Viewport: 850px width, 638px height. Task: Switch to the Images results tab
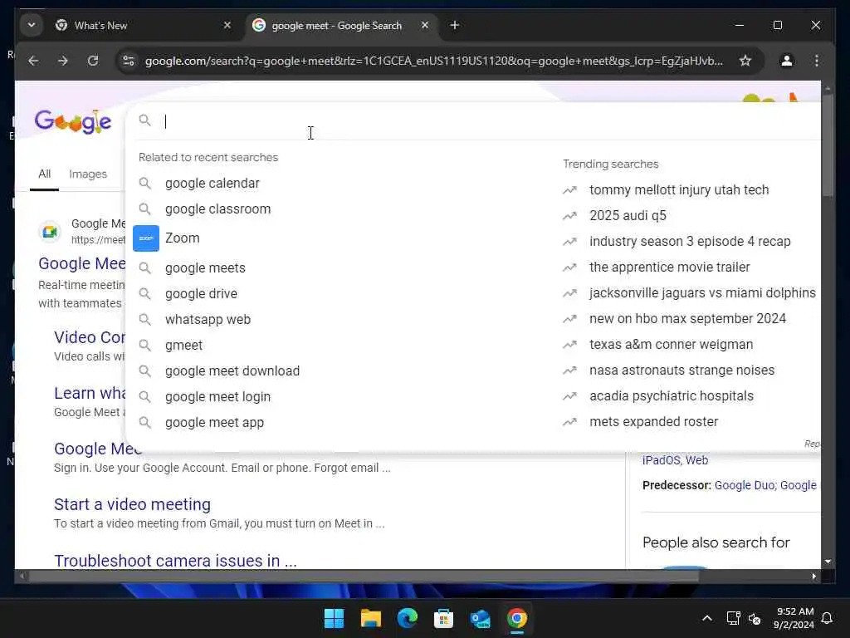88,174
